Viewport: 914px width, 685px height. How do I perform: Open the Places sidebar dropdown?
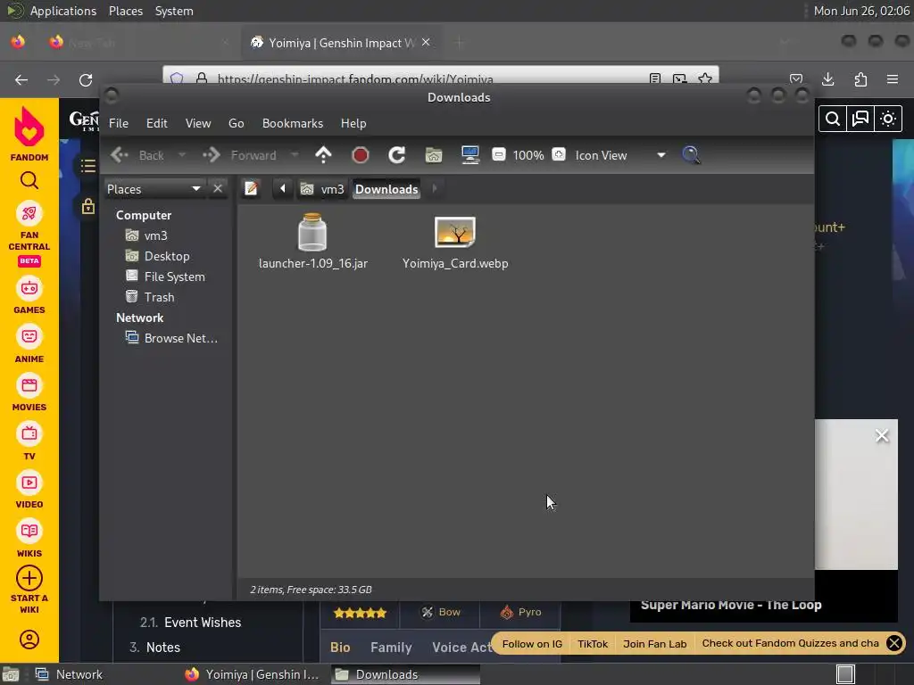point(154,189)
